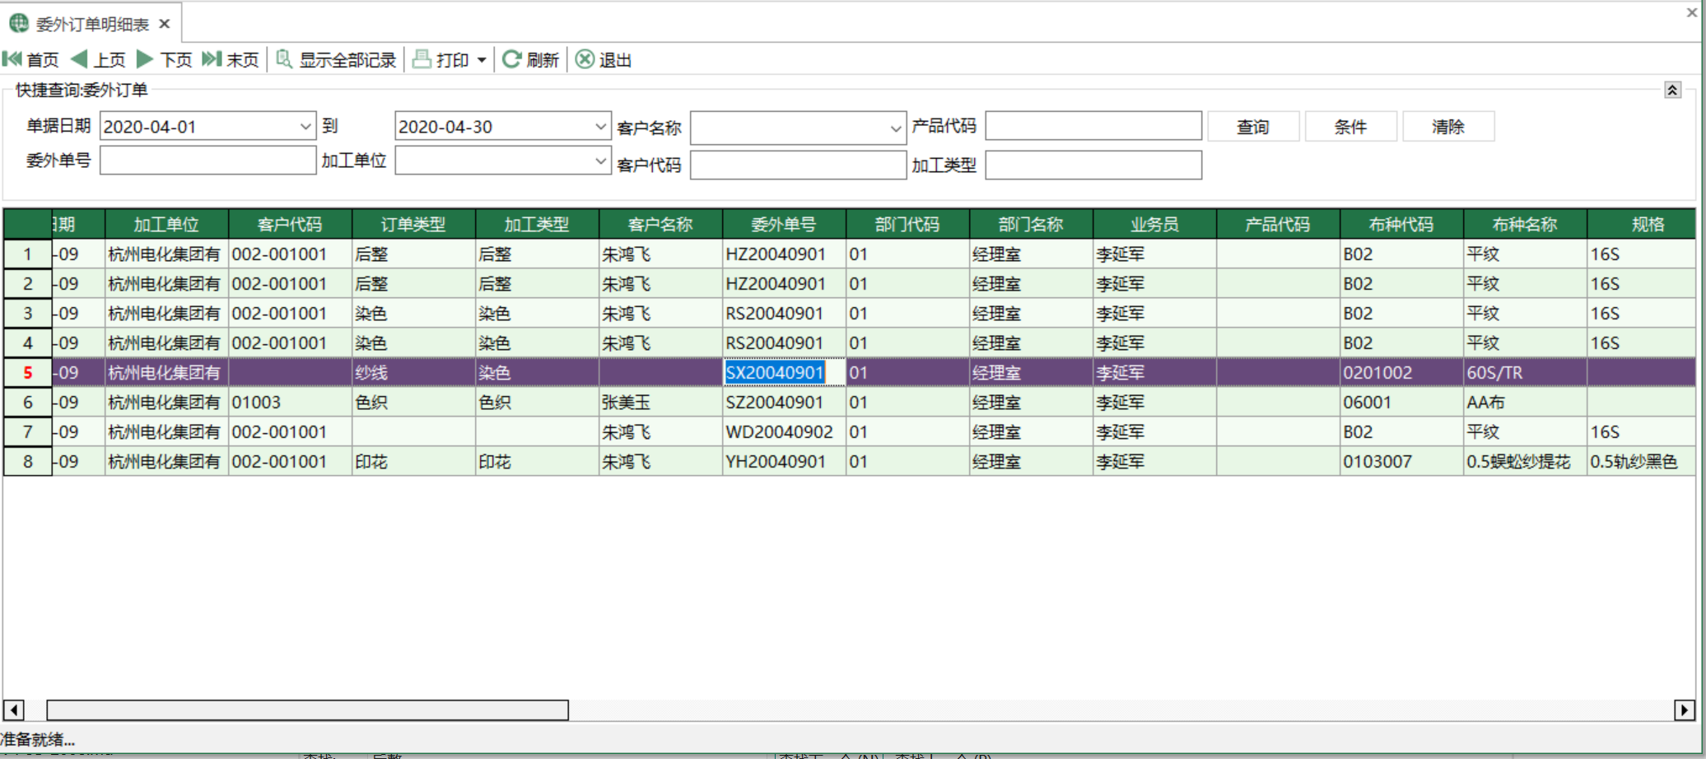This screenshot has width=1706, height=759.
Task: Focus the 加工类型 input field
Action: 1093,165
